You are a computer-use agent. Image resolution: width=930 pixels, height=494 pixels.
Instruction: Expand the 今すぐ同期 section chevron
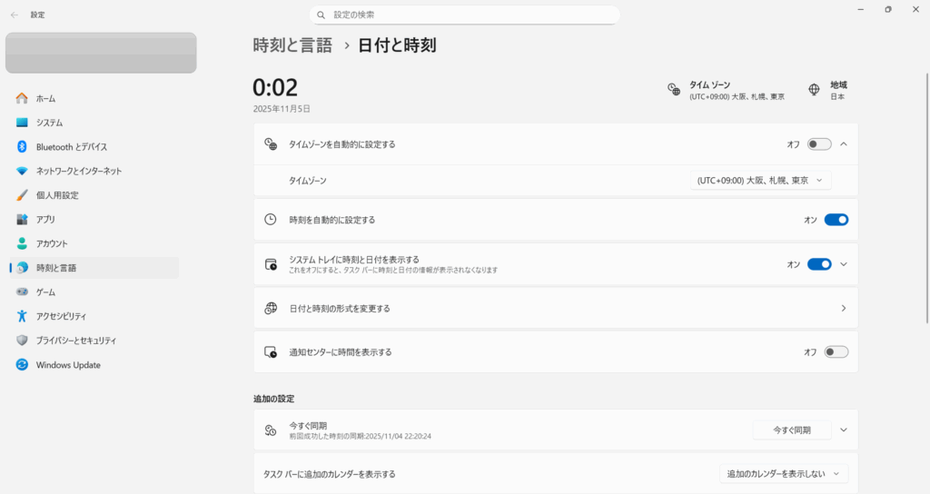point(844,430)
